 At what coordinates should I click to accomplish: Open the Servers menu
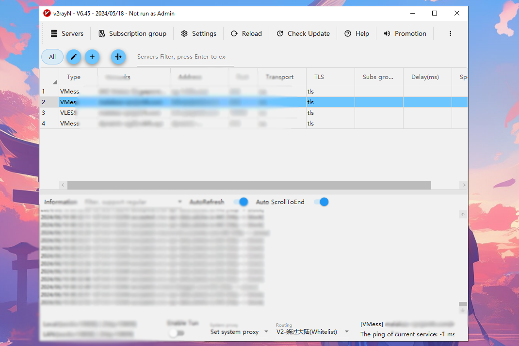click(67, 34)
